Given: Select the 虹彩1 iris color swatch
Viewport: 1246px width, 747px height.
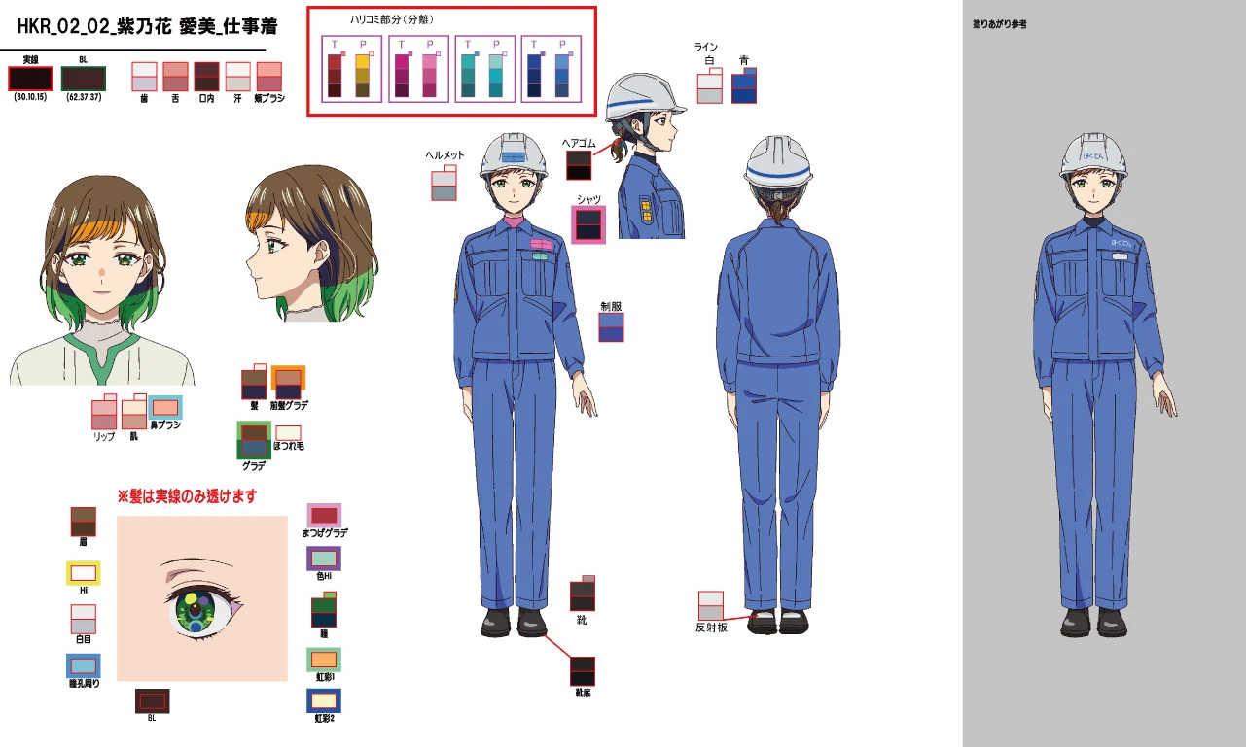Looking at the screenshot, I should click(324, 660).
